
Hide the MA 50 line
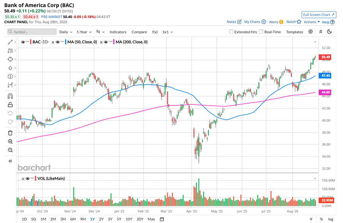pos(58,42)
